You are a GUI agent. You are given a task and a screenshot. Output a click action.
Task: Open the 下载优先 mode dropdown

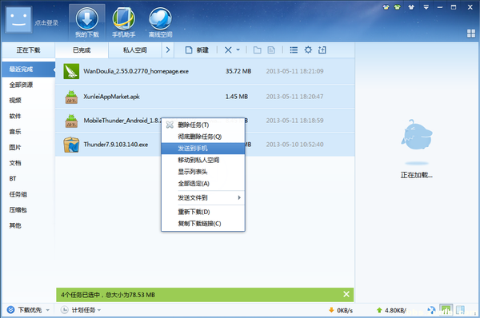point(28,310)
